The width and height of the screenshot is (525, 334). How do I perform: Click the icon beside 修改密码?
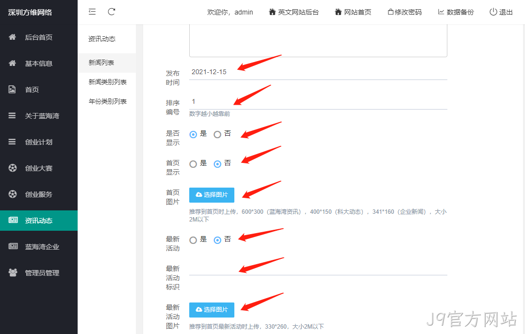tap(391, 12)
